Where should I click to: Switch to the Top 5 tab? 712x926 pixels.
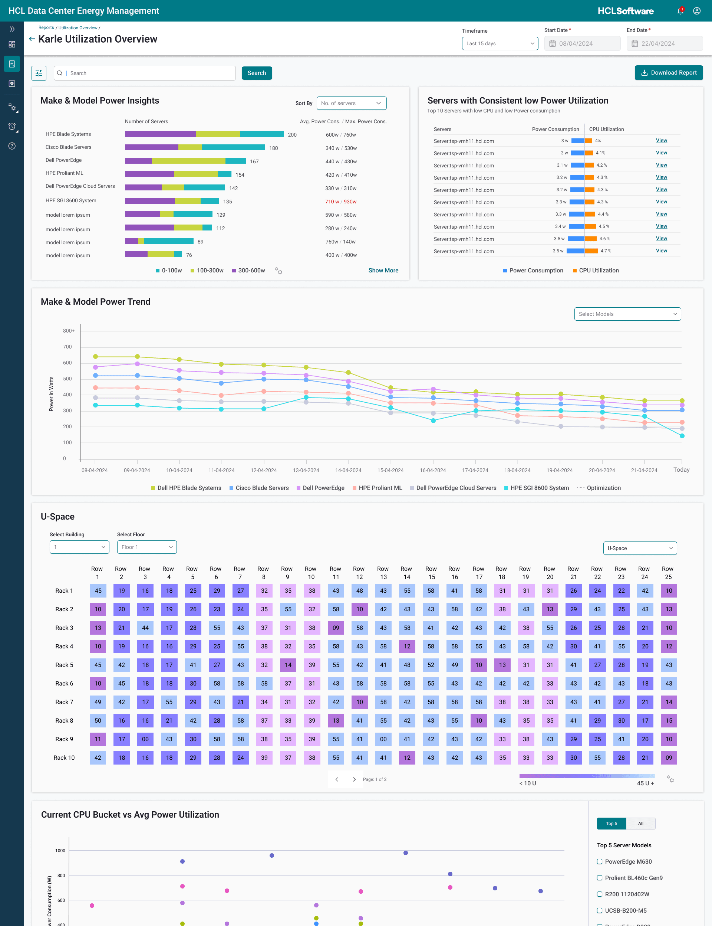point(611,824)
